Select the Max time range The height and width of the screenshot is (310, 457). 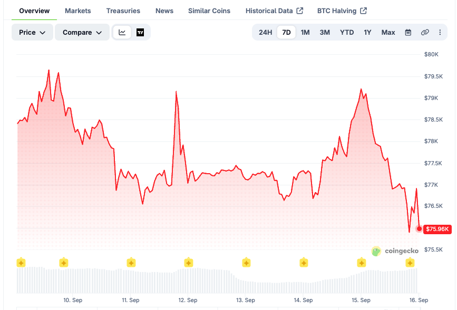click(388, 32)
